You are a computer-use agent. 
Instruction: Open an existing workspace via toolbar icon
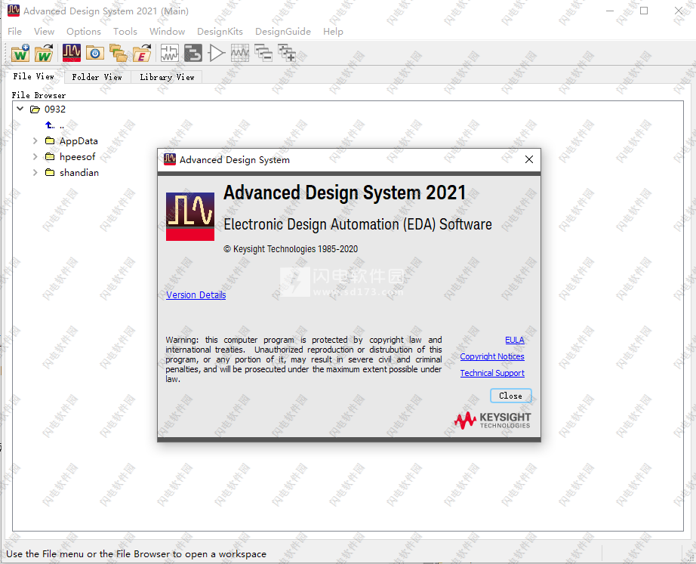pos(44,54)
